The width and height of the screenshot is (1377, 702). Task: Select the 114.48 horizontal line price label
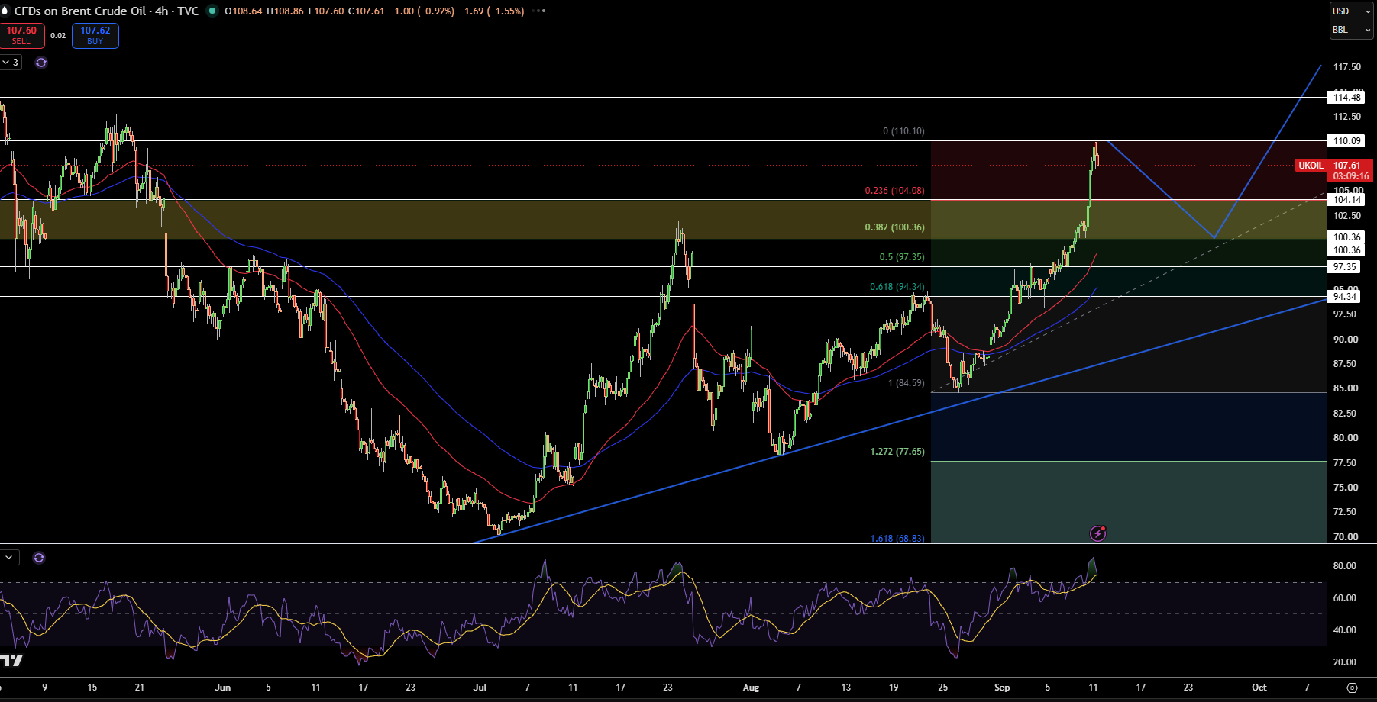[x=1347, y=97]
